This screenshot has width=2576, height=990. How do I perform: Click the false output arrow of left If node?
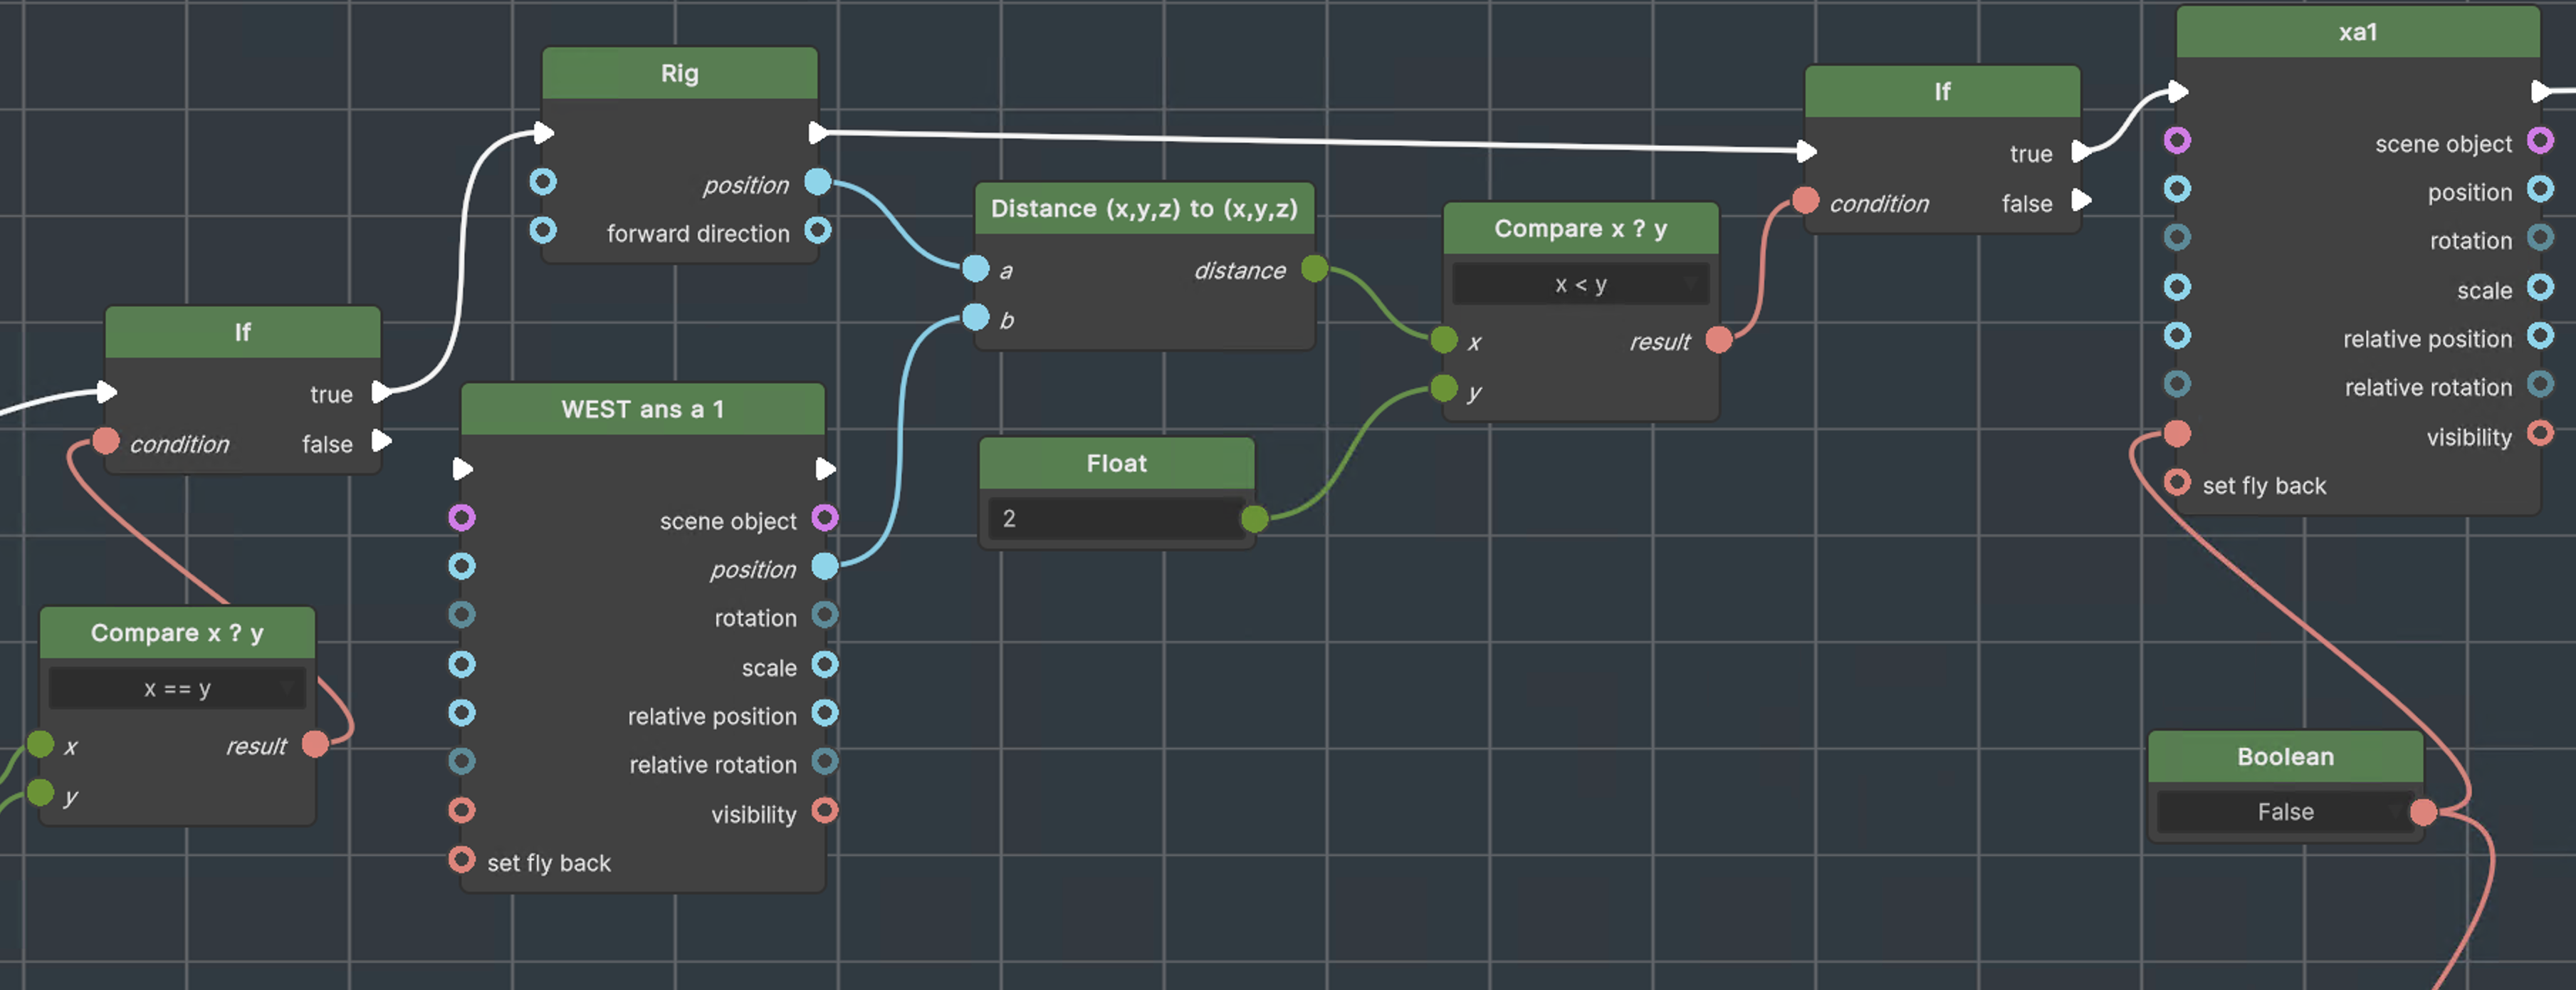pos(382,441)
